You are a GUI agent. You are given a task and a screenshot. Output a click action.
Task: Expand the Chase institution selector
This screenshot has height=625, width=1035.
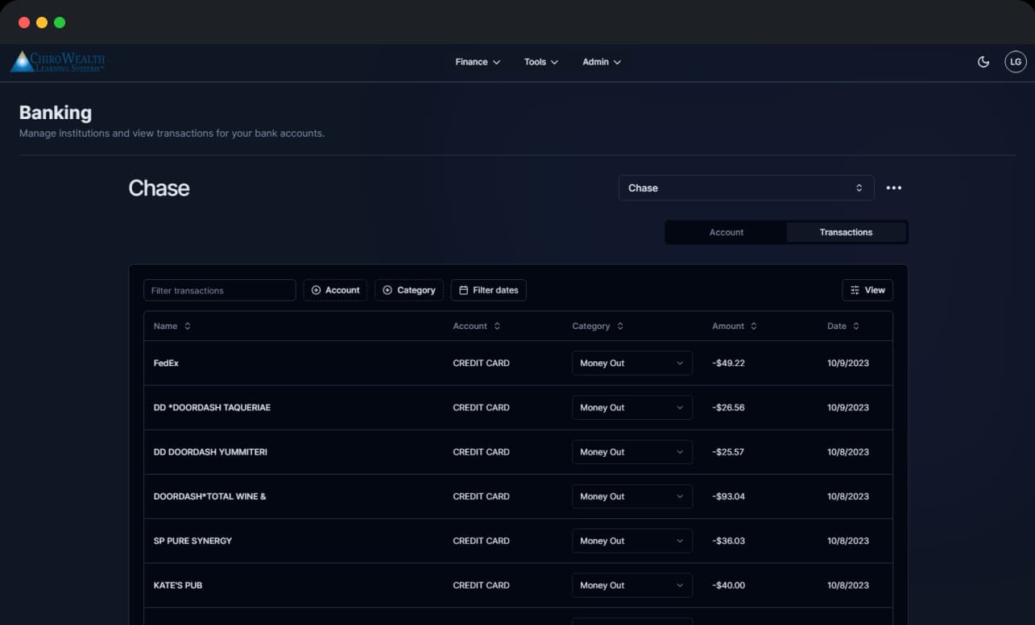(746, 188)
